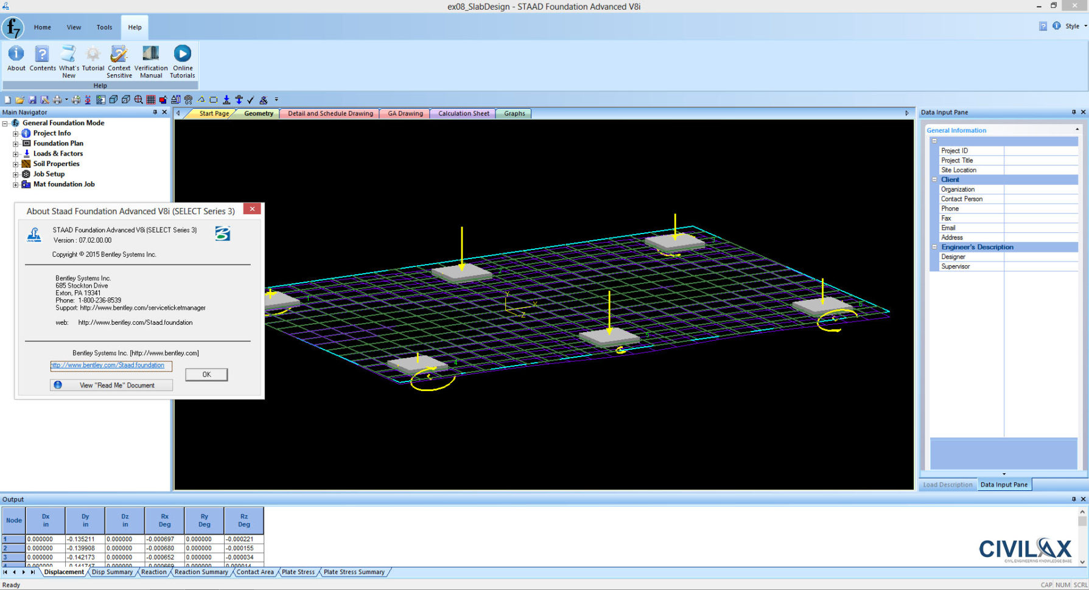Pin the Data Input Pane
This screenshot has height=590, width=1089.
(1073, 112)
